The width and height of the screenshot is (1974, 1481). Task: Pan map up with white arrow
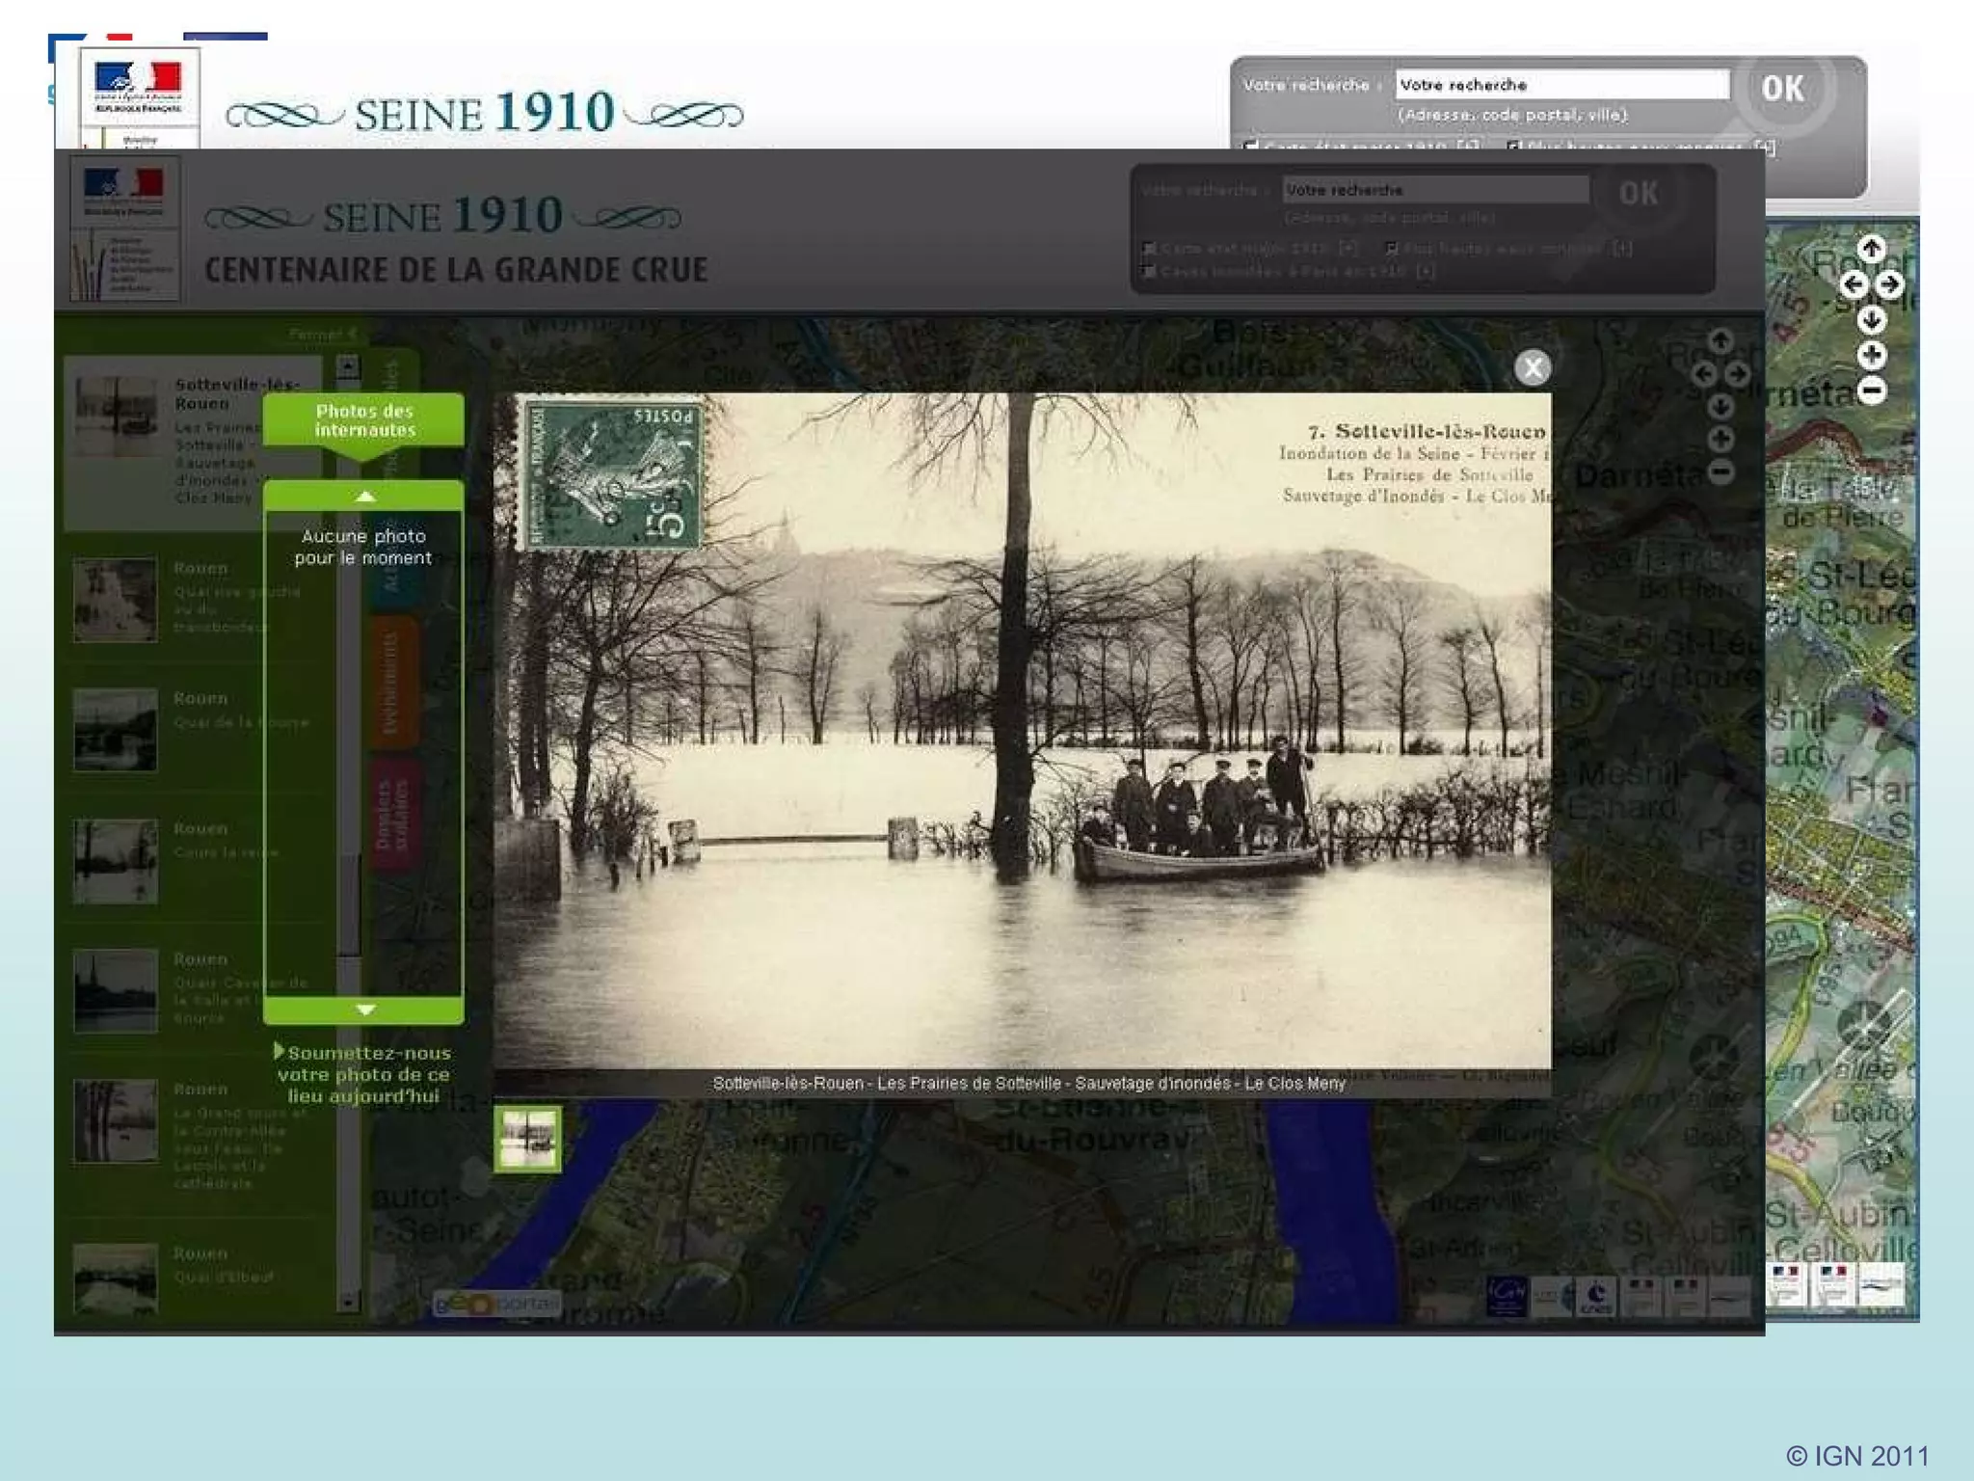click(1871, 249)
